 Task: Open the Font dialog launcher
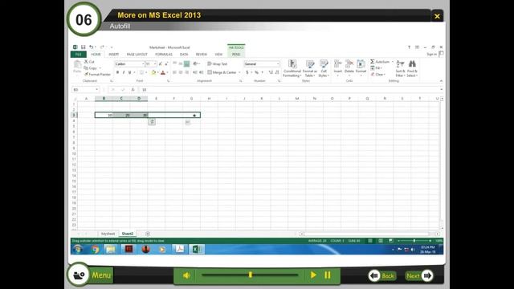(x=168, y=81)
